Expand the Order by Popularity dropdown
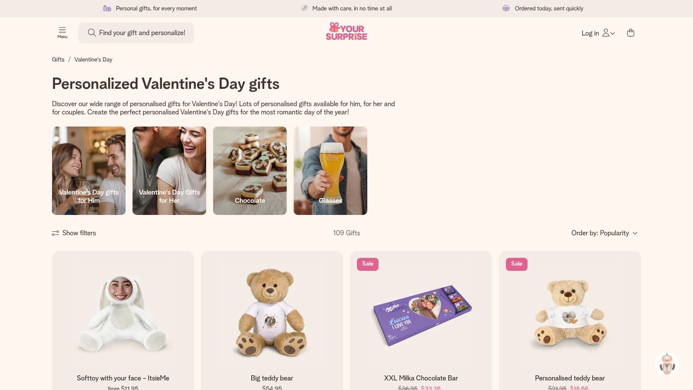 605,233
